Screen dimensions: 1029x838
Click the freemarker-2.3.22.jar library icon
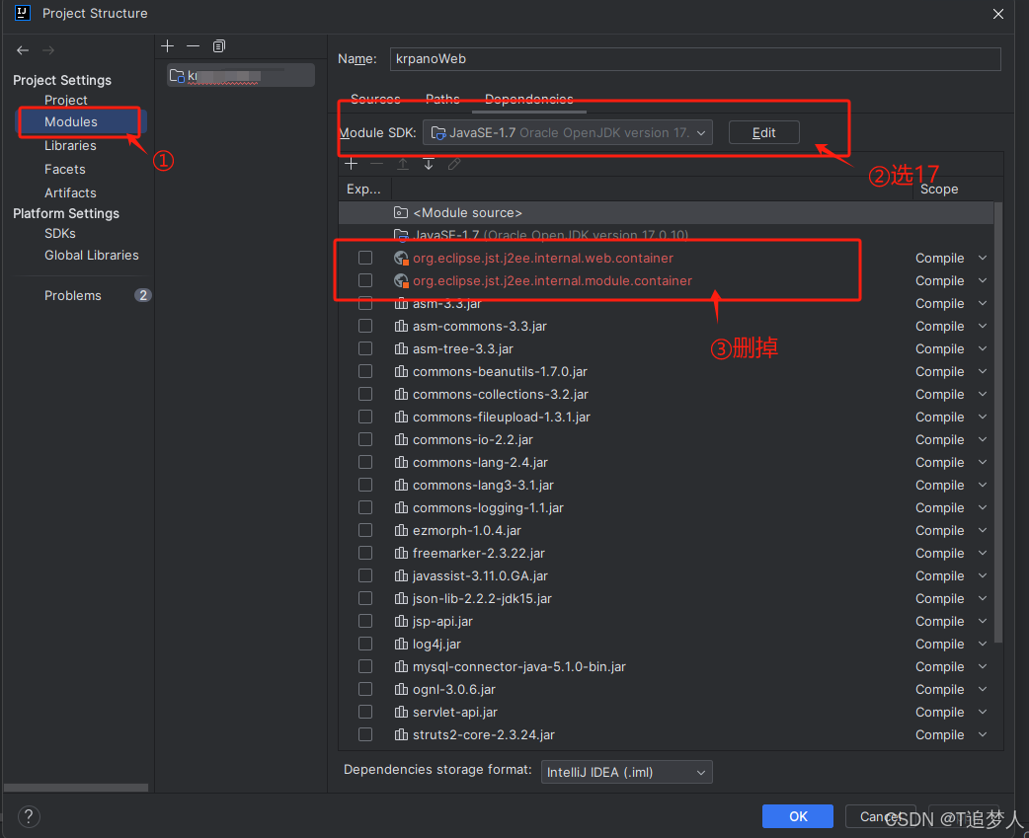point(401,553)
